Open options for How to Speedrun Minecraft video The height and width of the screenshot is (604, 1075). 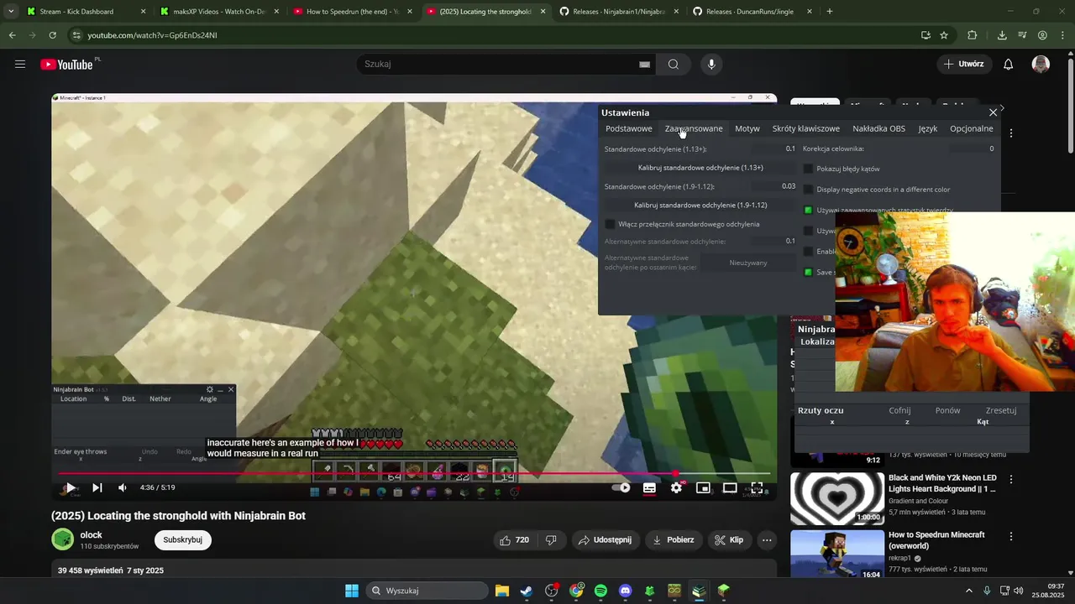click(1011, 536)
